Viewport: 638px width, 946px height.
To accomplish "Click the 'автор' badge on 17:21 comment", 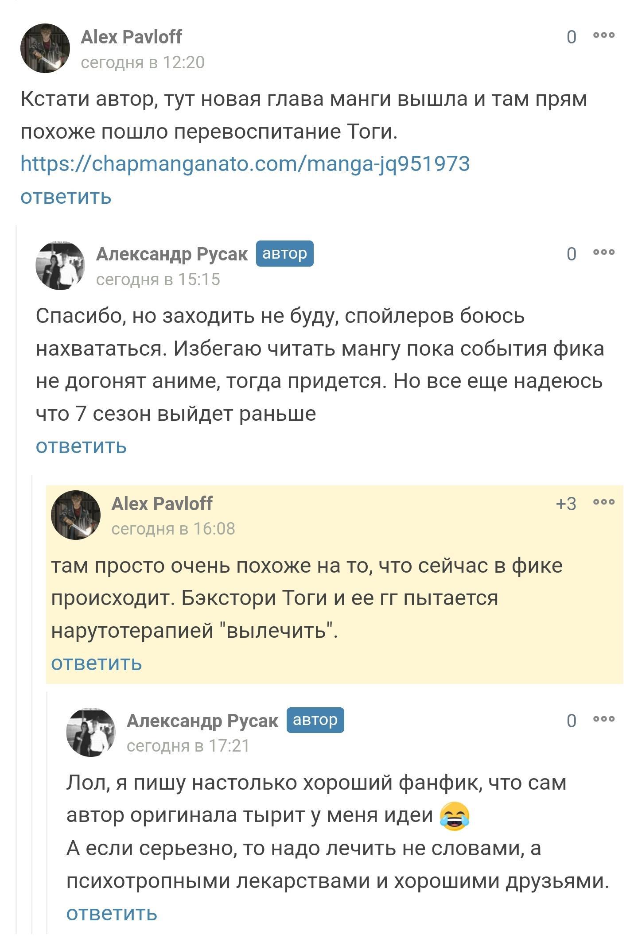I will tap(315, 720).
